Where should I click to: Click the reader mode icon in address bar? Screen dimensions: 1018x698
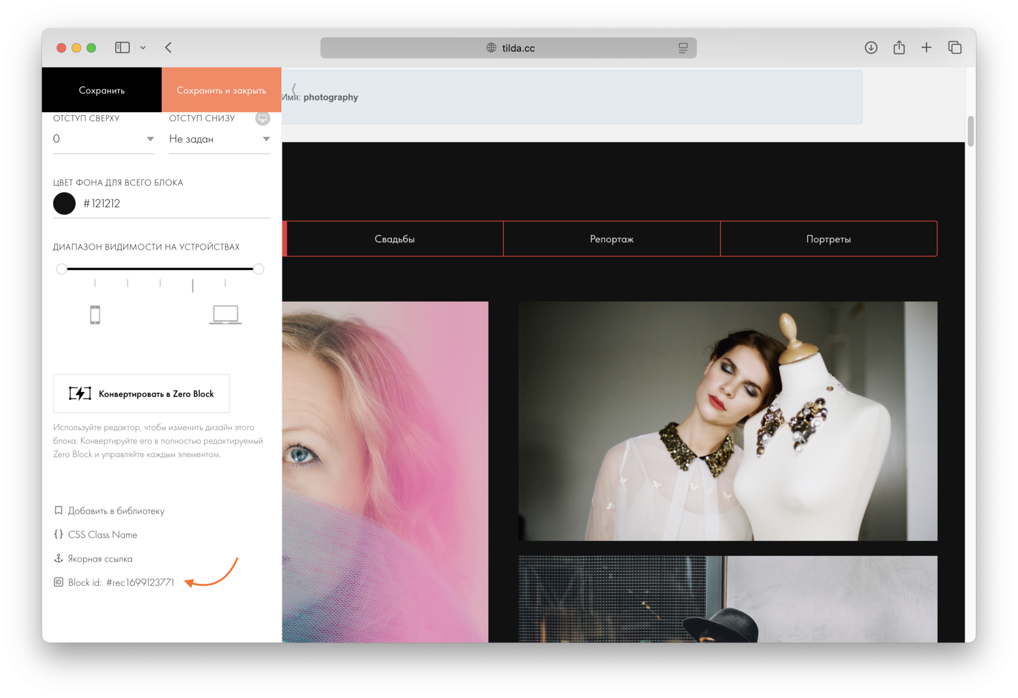(x=683, y=48)
